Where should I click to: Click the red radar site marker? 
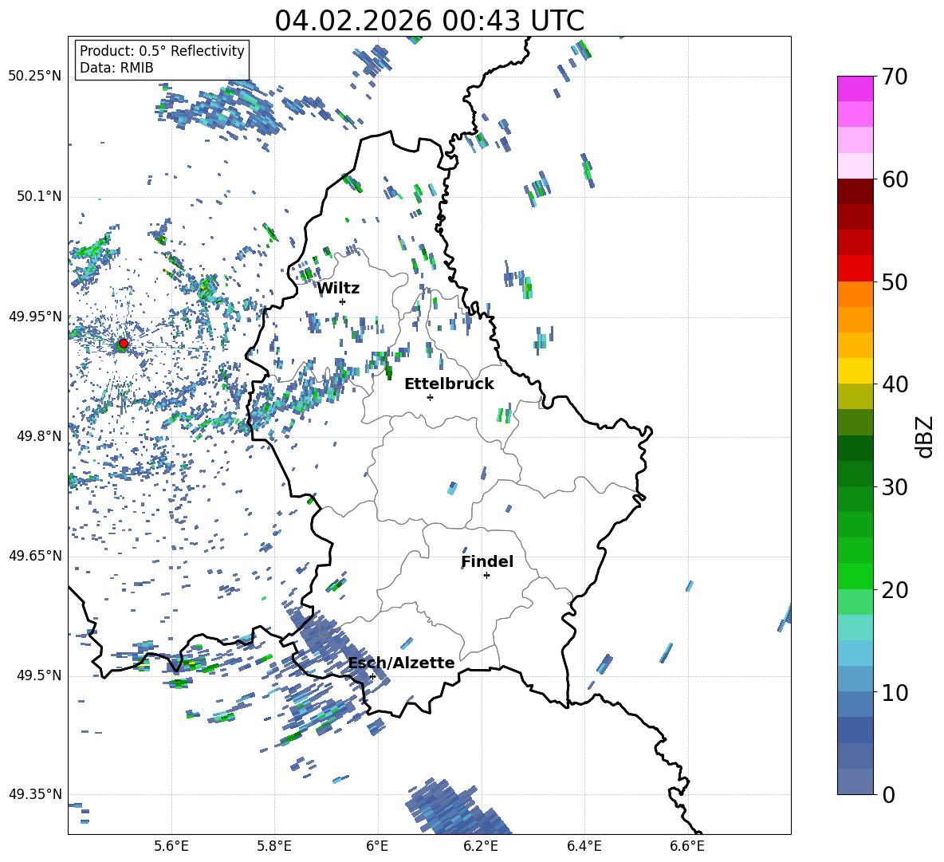[123, 344]
